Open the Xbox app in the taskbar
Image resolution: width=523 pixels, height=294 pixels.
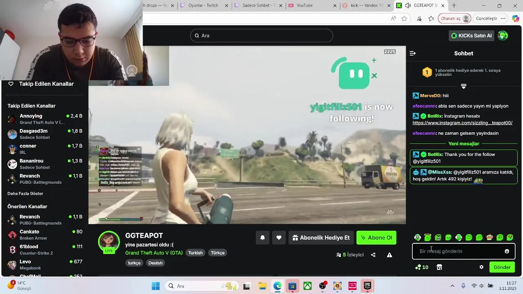tap(307, 286)
